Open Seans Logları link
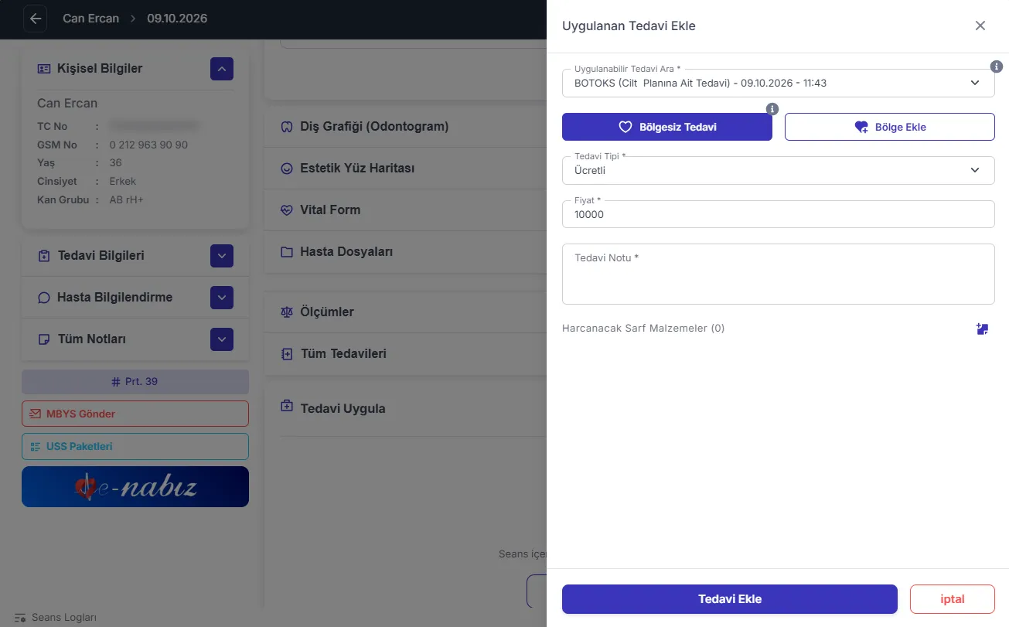 (56, 618)
